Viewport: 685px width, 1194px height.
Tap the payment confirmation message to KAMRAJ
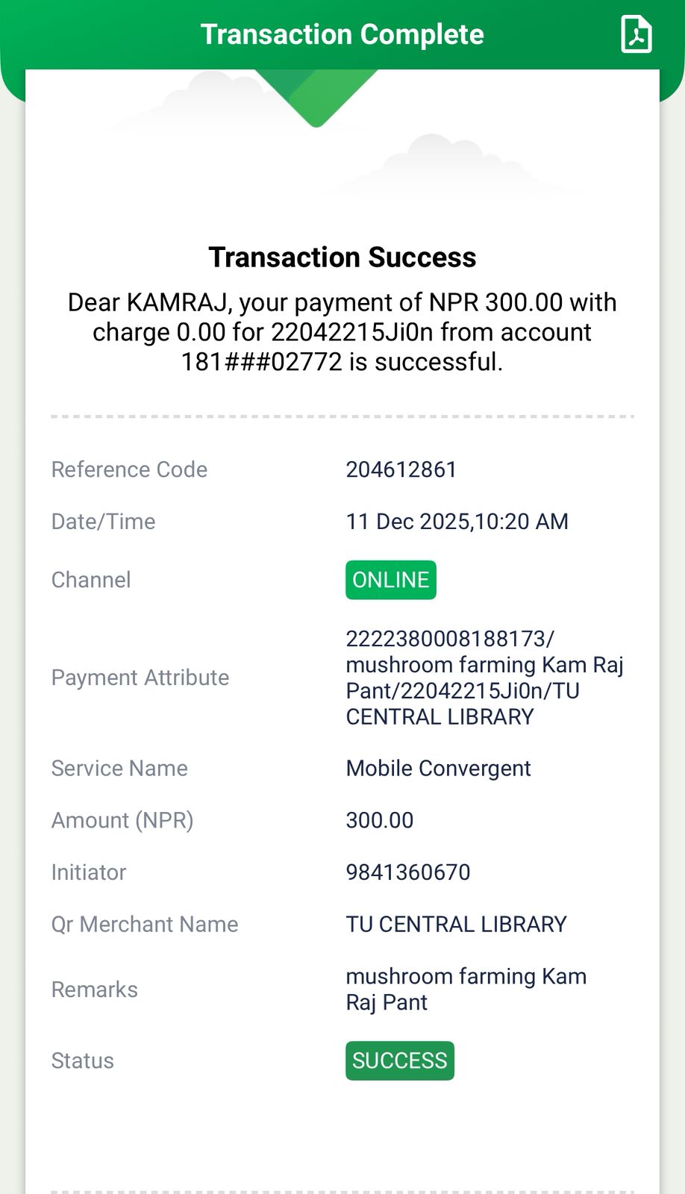342,332
